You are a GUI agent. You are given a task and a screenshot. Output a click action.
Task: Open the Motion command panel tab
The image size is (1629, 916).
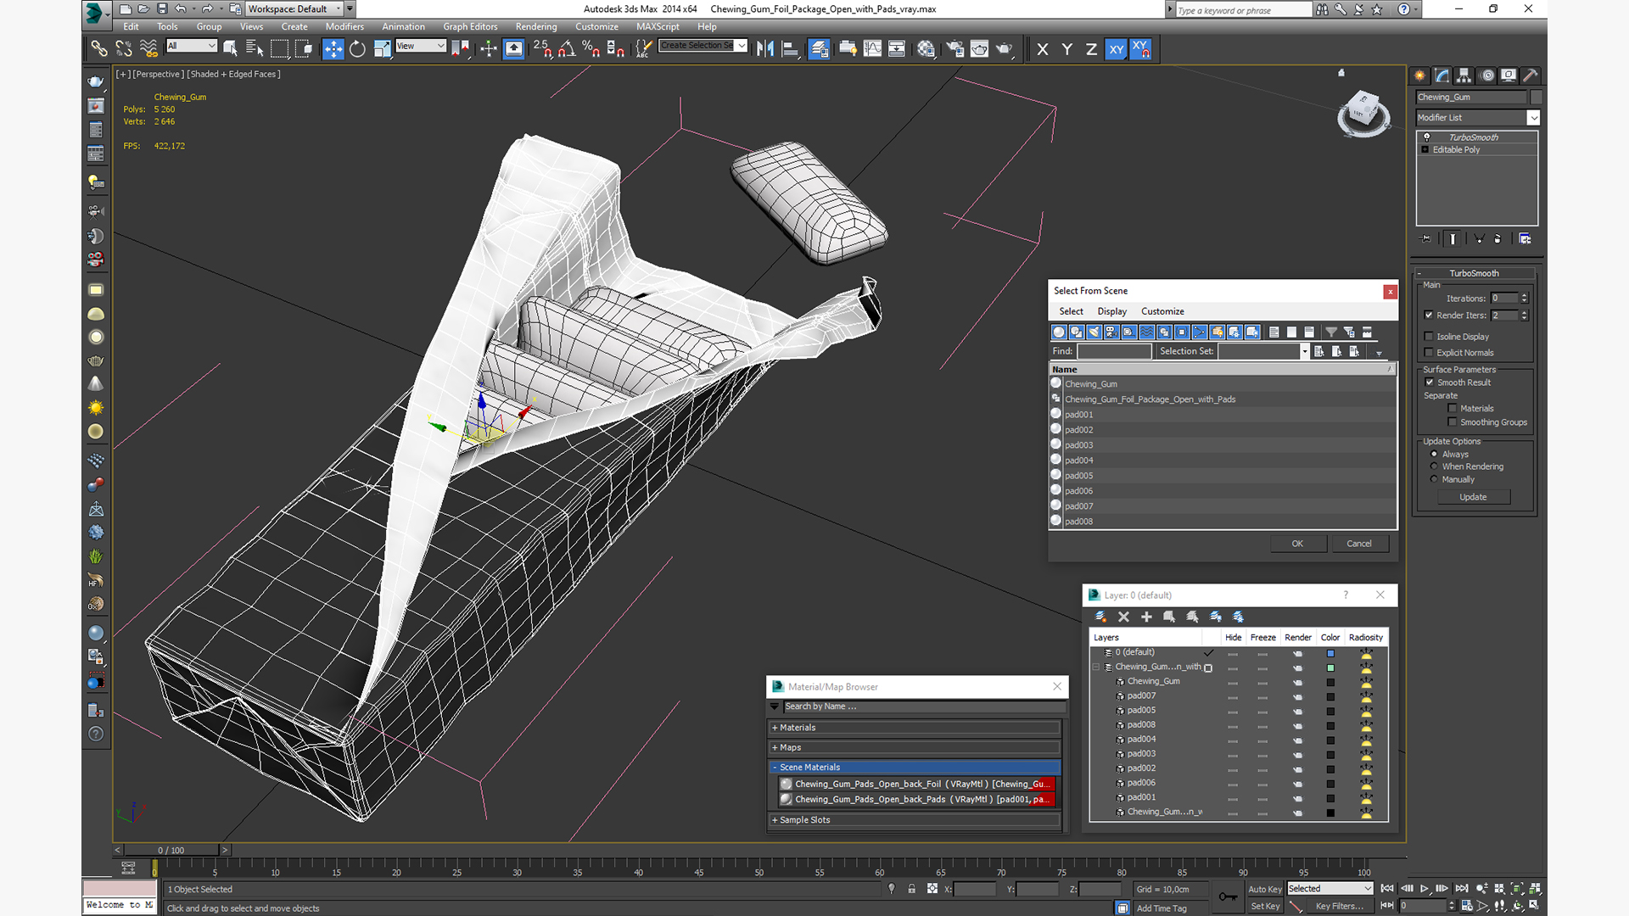(x=1486, y=75)
